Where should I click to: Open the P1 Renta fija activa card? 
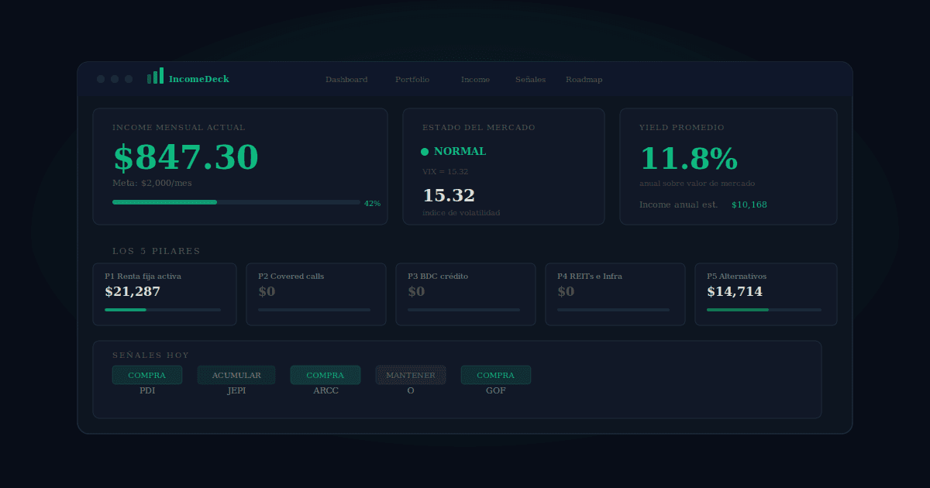click(164, 294)
